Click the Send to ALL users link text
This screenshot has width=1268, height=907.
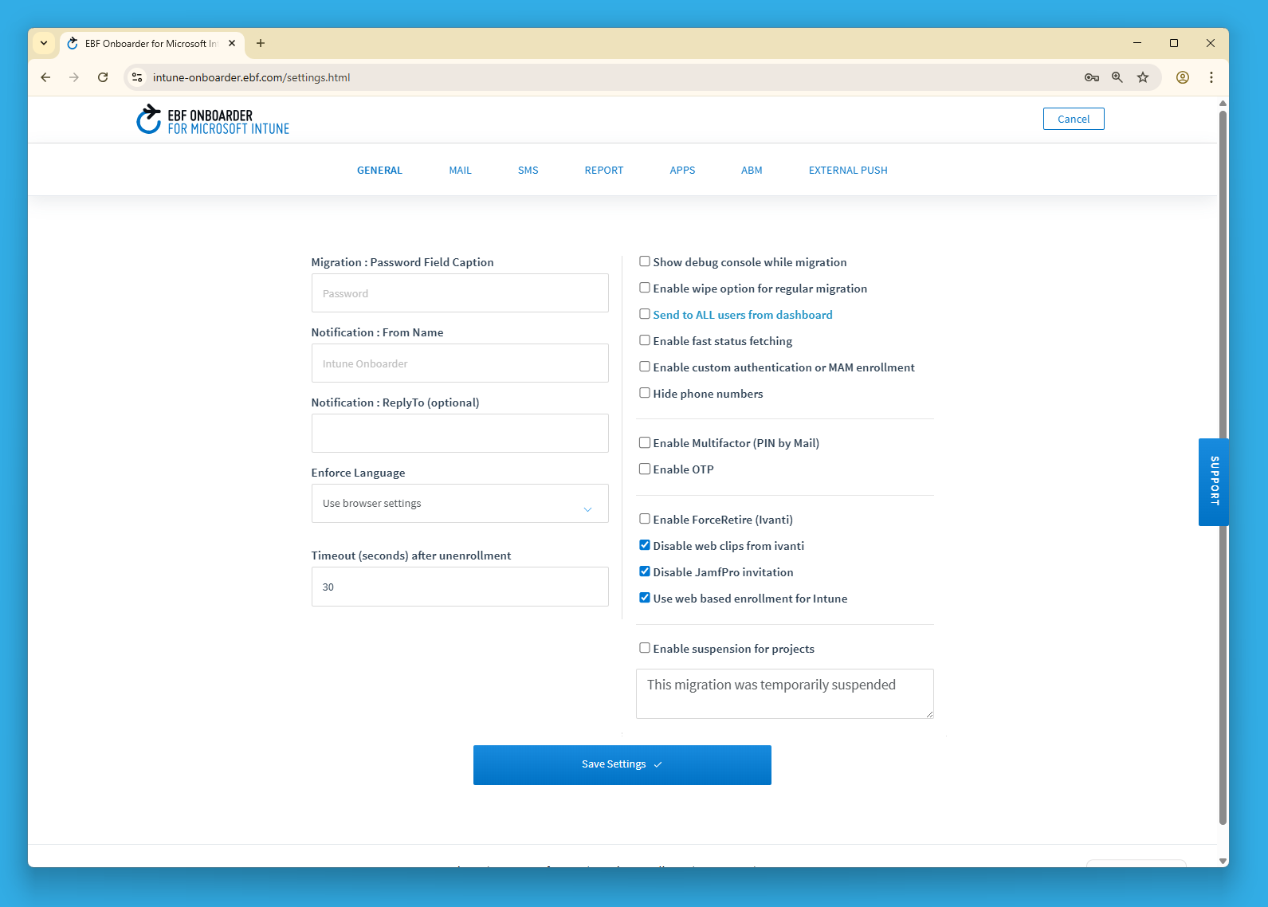[x=743, y=315]
